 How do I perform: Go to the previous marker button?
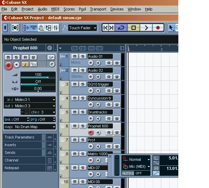pyautogui.click(x=105, y=28)
